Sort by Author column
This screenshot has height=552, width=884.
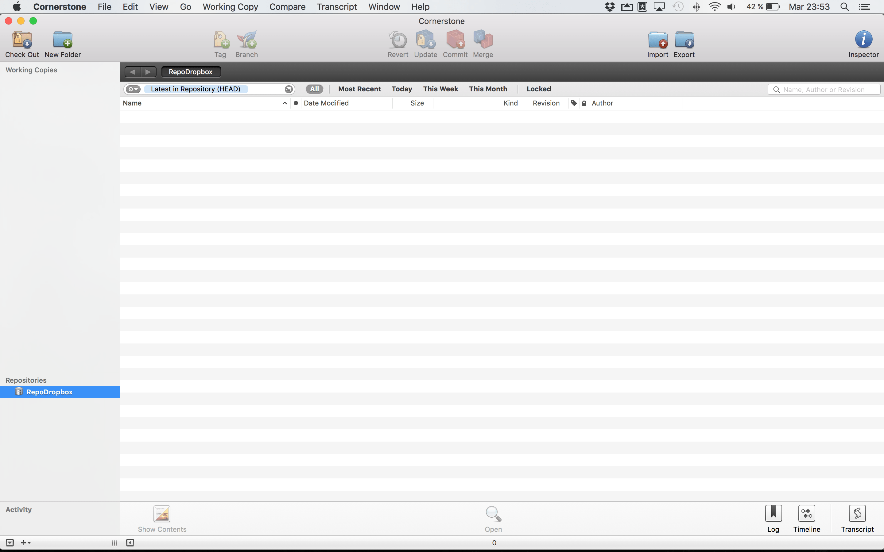pyautogui.click(x=636, y=103)
